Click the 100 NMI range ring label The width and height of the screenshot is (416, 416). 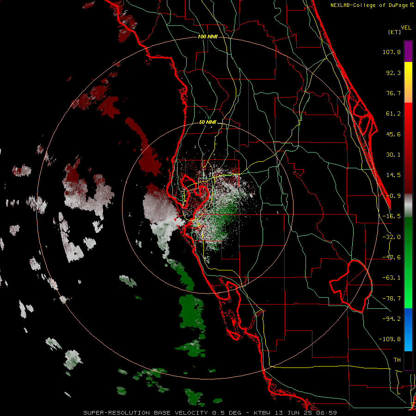(208, 37)
